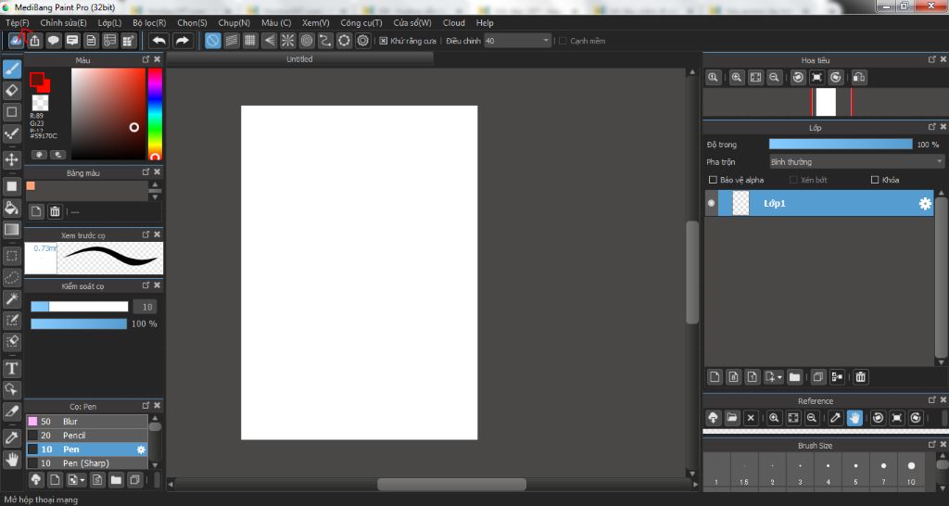
Task: Choose brush size 7 preset
Action: coord(883,472)
